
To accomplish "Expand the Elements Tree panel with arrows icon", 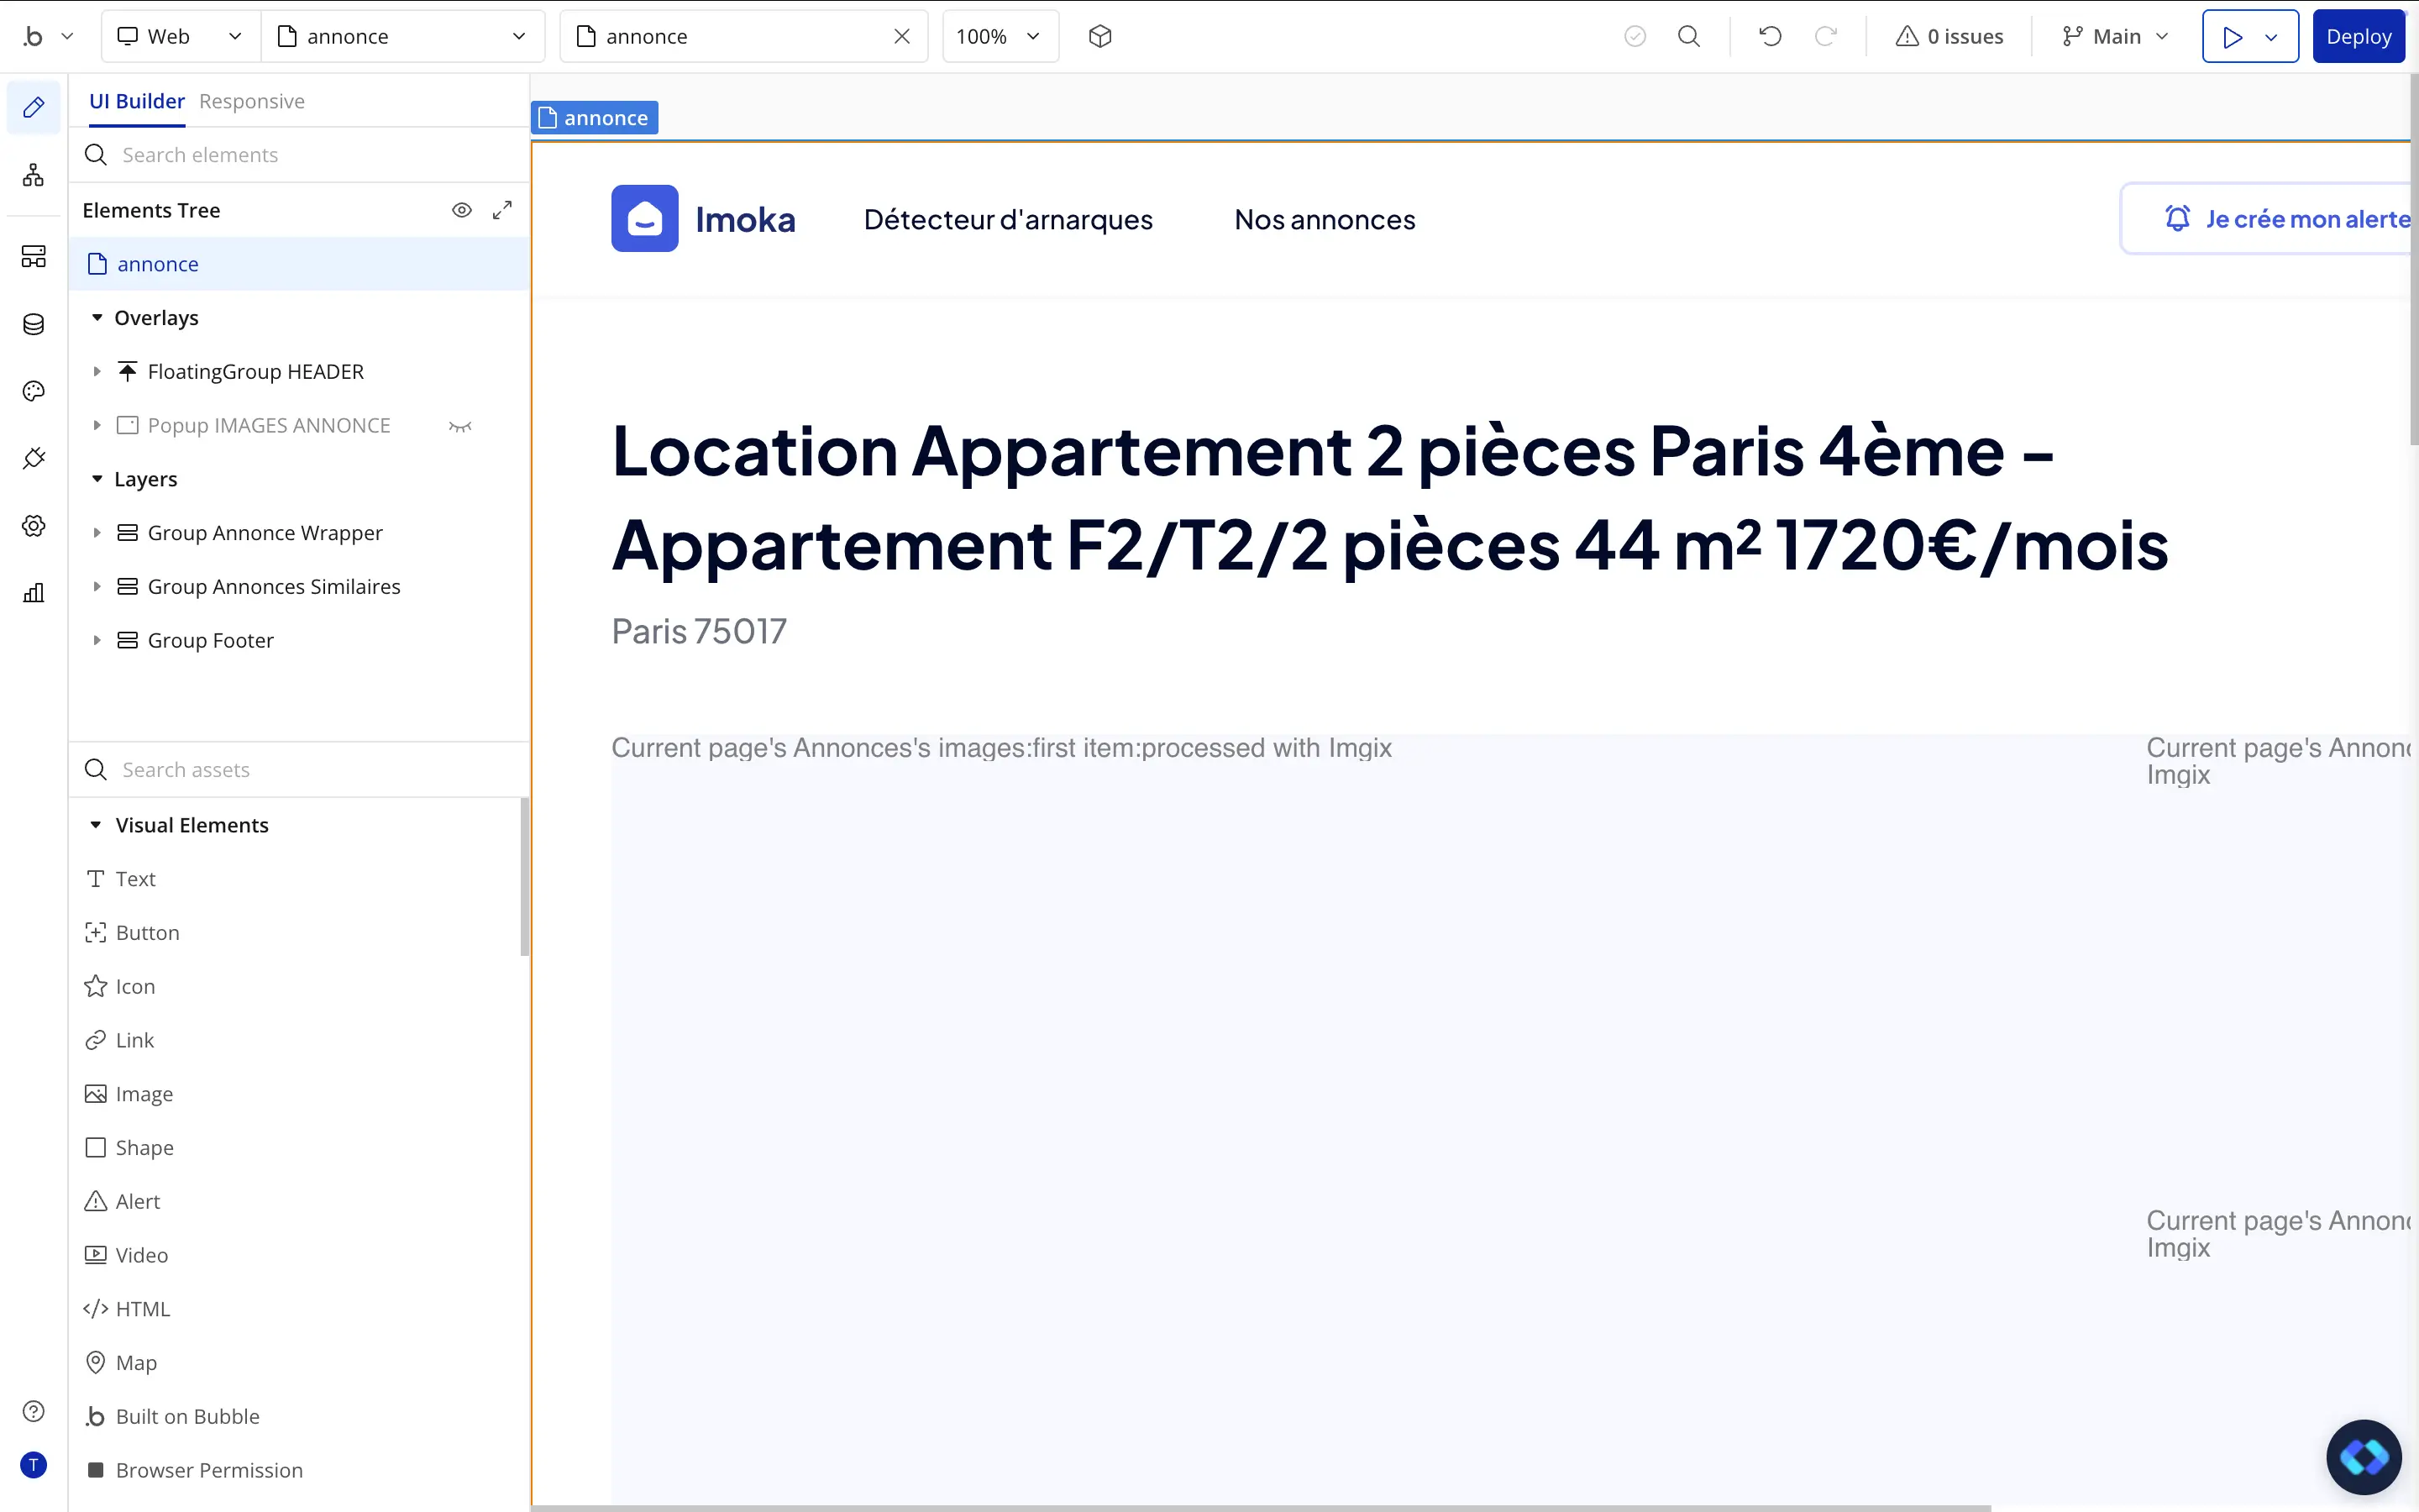I will (501, 210).
